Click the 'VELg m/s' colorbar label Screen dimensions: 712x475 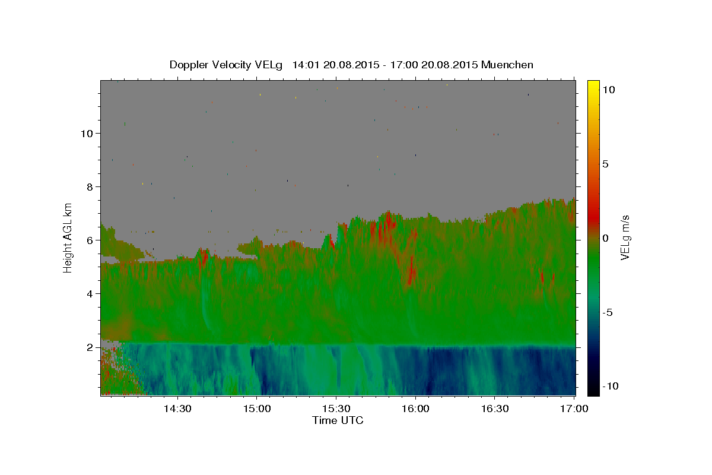tap(625, 237)
